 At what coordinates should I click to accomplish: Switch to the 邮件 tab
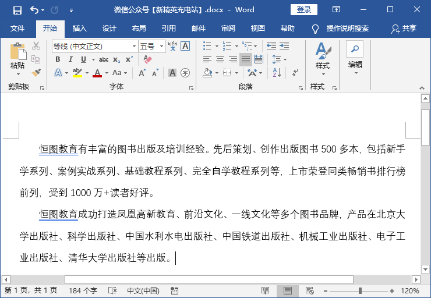pyautogui.click(x=199, y=29)
